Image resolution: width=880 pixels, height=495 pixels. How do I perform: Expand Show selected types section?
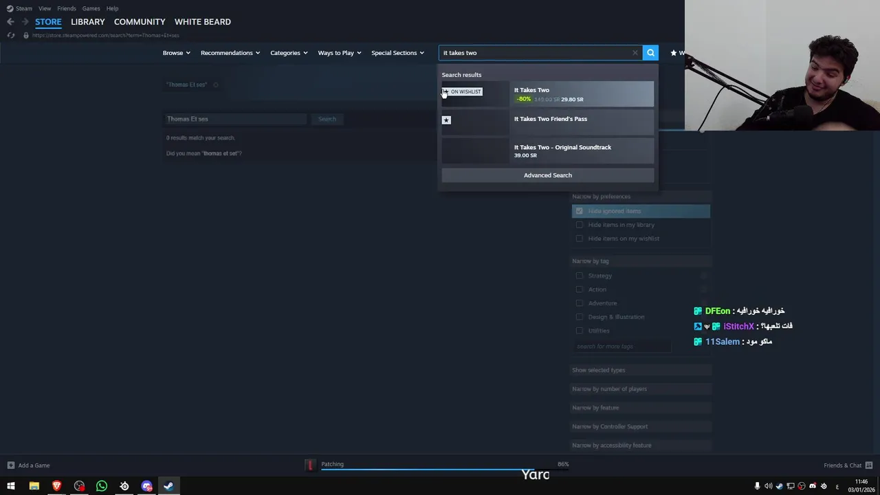point(641,370)
